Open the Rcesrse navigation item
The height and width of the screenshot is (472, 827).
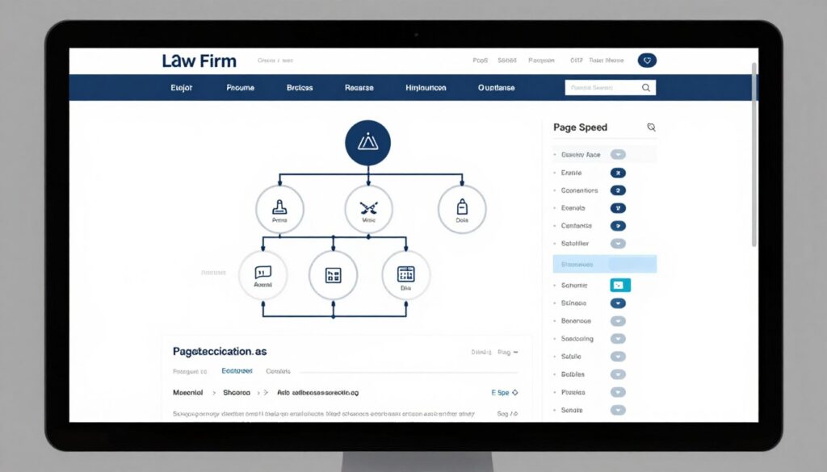click(x=359, y=88)
